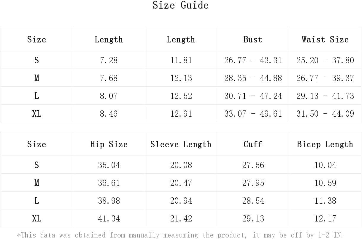Select bust value 30.71 - 47.24
The image size is (362, 239).
click(x=253, y=96)
